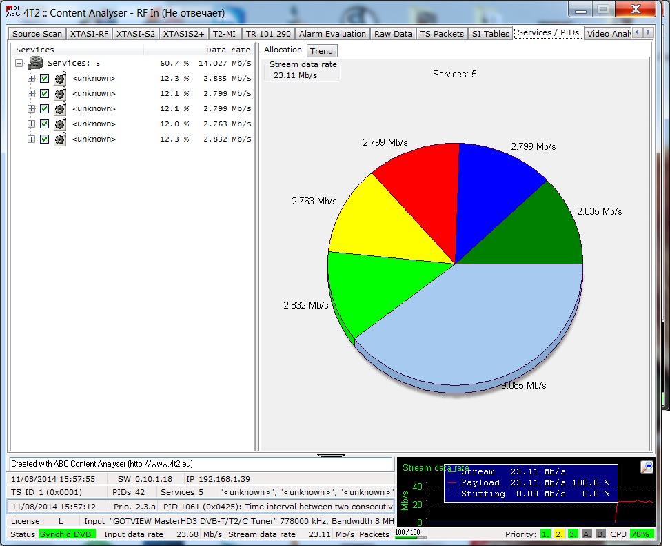Click the Priority A. indicator
The image size is (670, 546).
(587, 534)
